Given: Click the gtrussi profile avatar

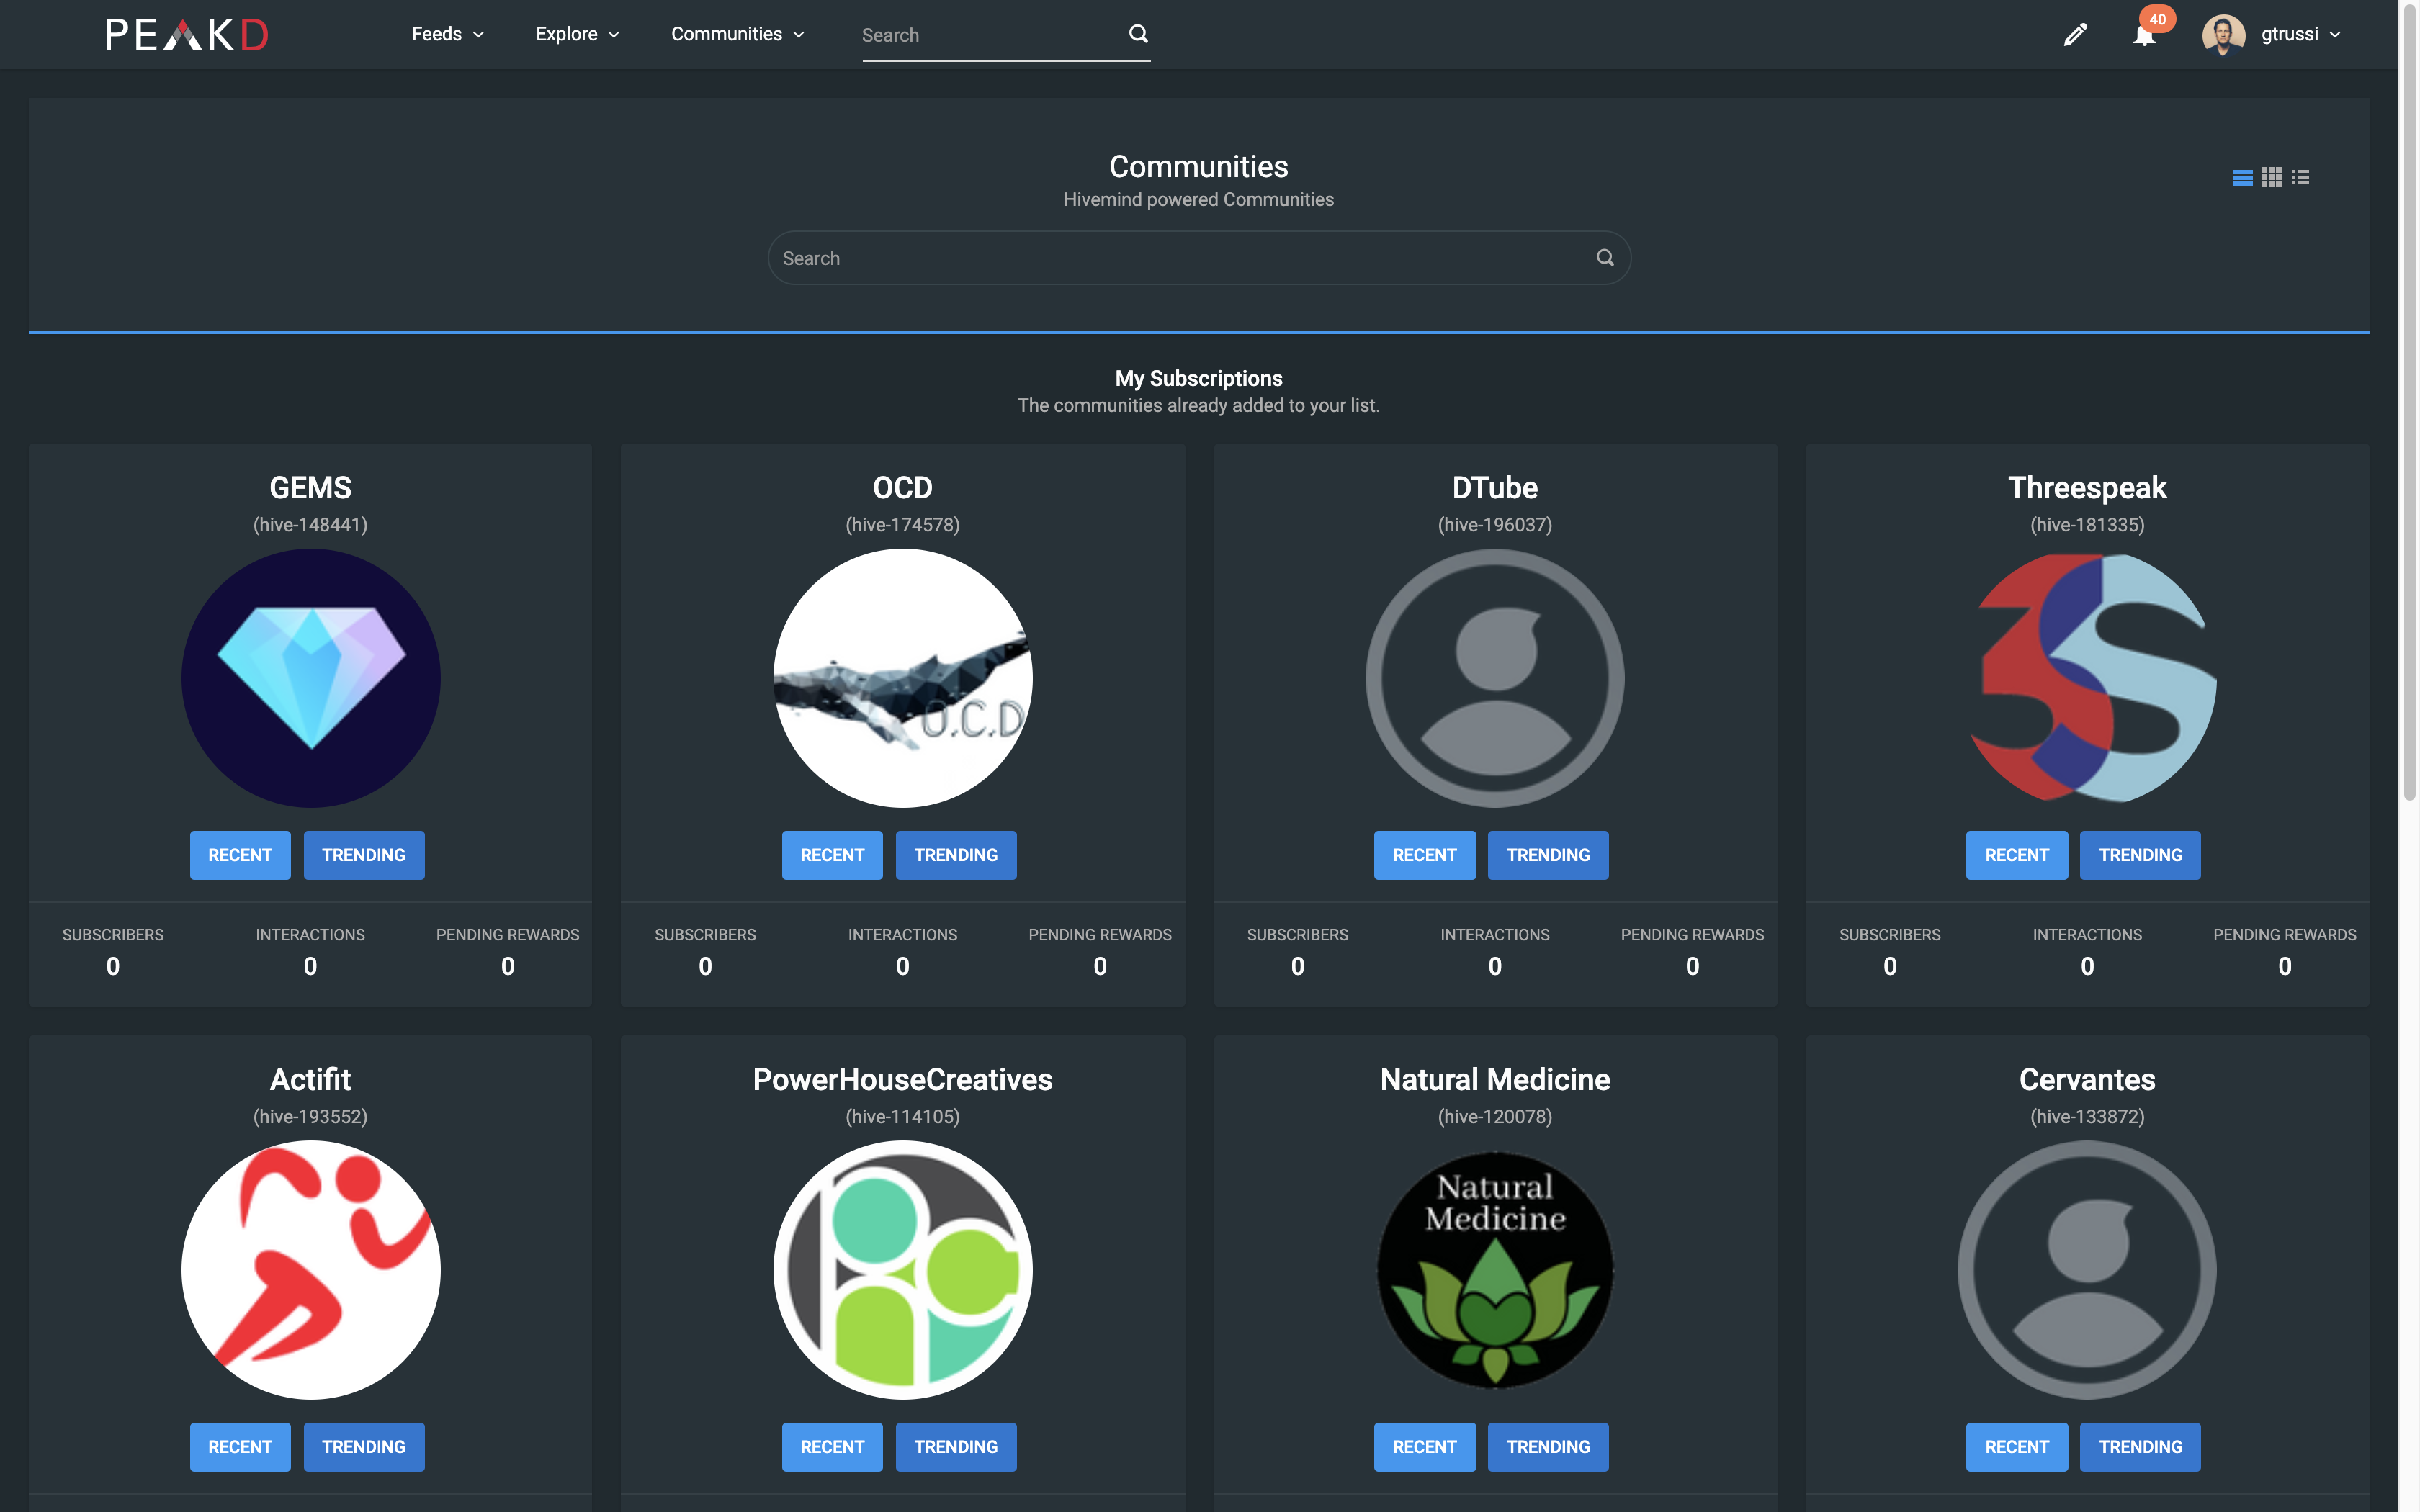Looking at the screenshot, I should [x=2223, y=35].
